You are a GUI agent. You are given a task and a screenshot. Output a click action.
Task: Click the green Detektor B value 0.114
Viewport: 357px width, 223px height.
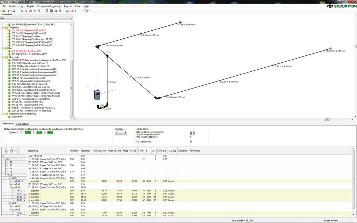(39, 132)
